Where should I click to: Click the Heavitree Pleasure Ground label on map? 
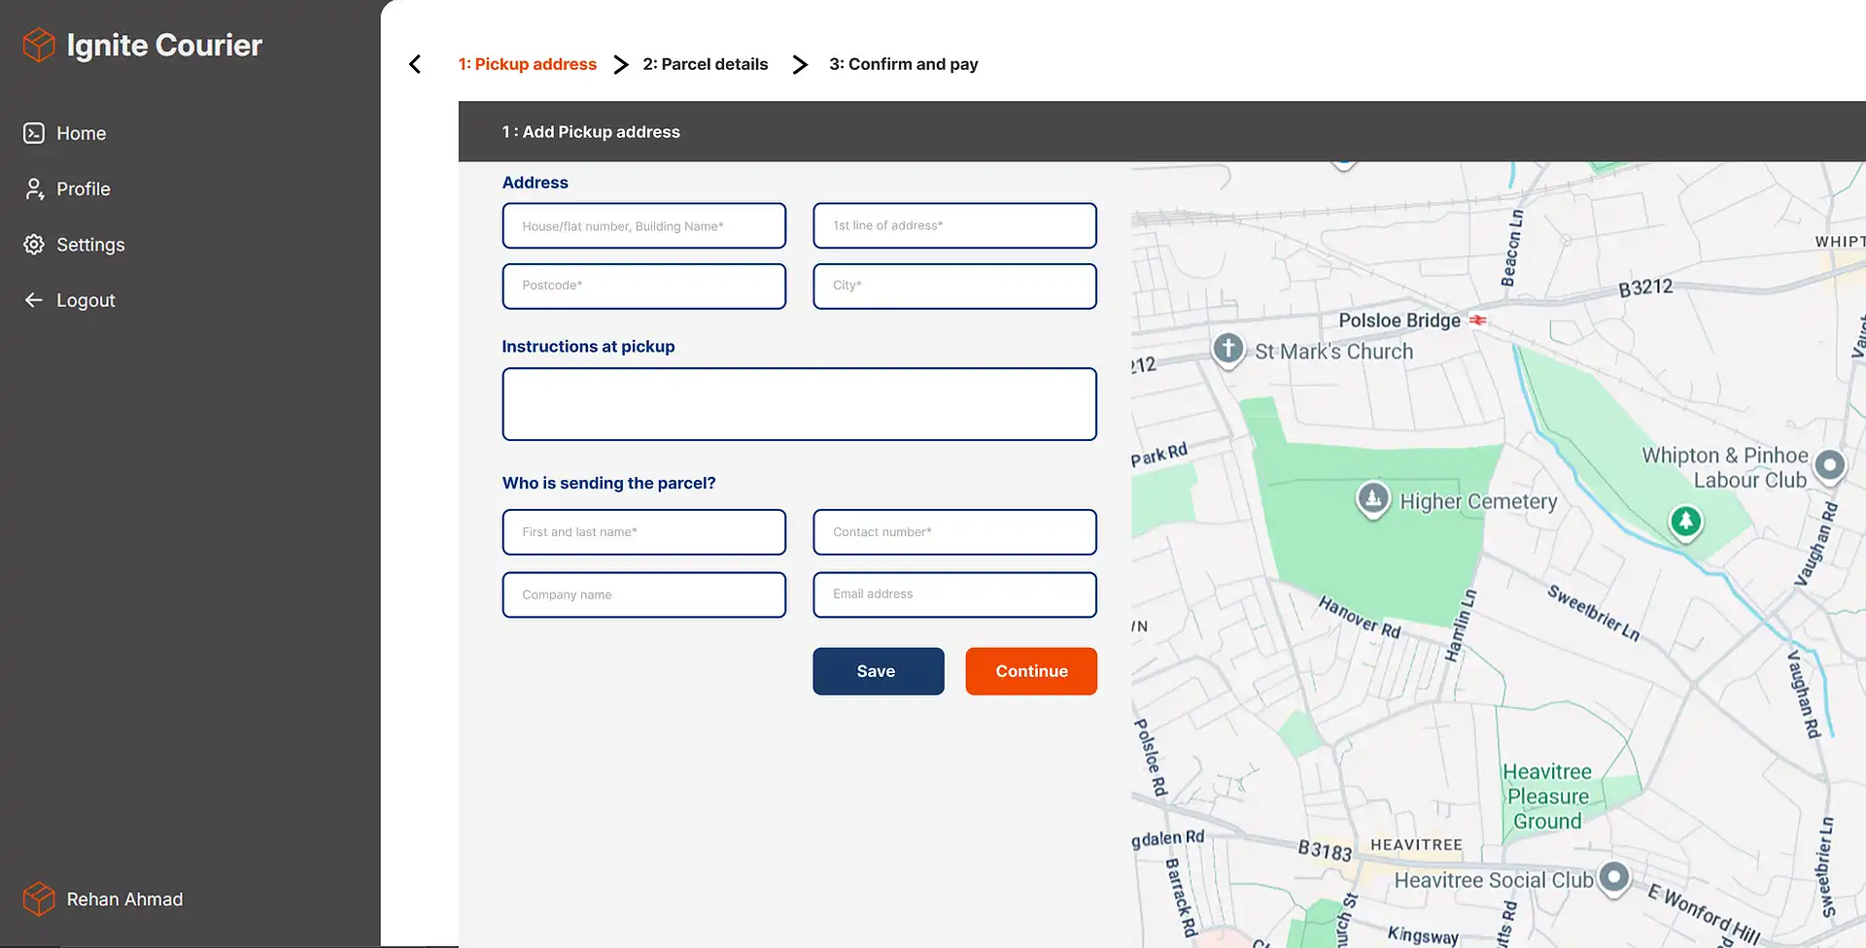1547,796
